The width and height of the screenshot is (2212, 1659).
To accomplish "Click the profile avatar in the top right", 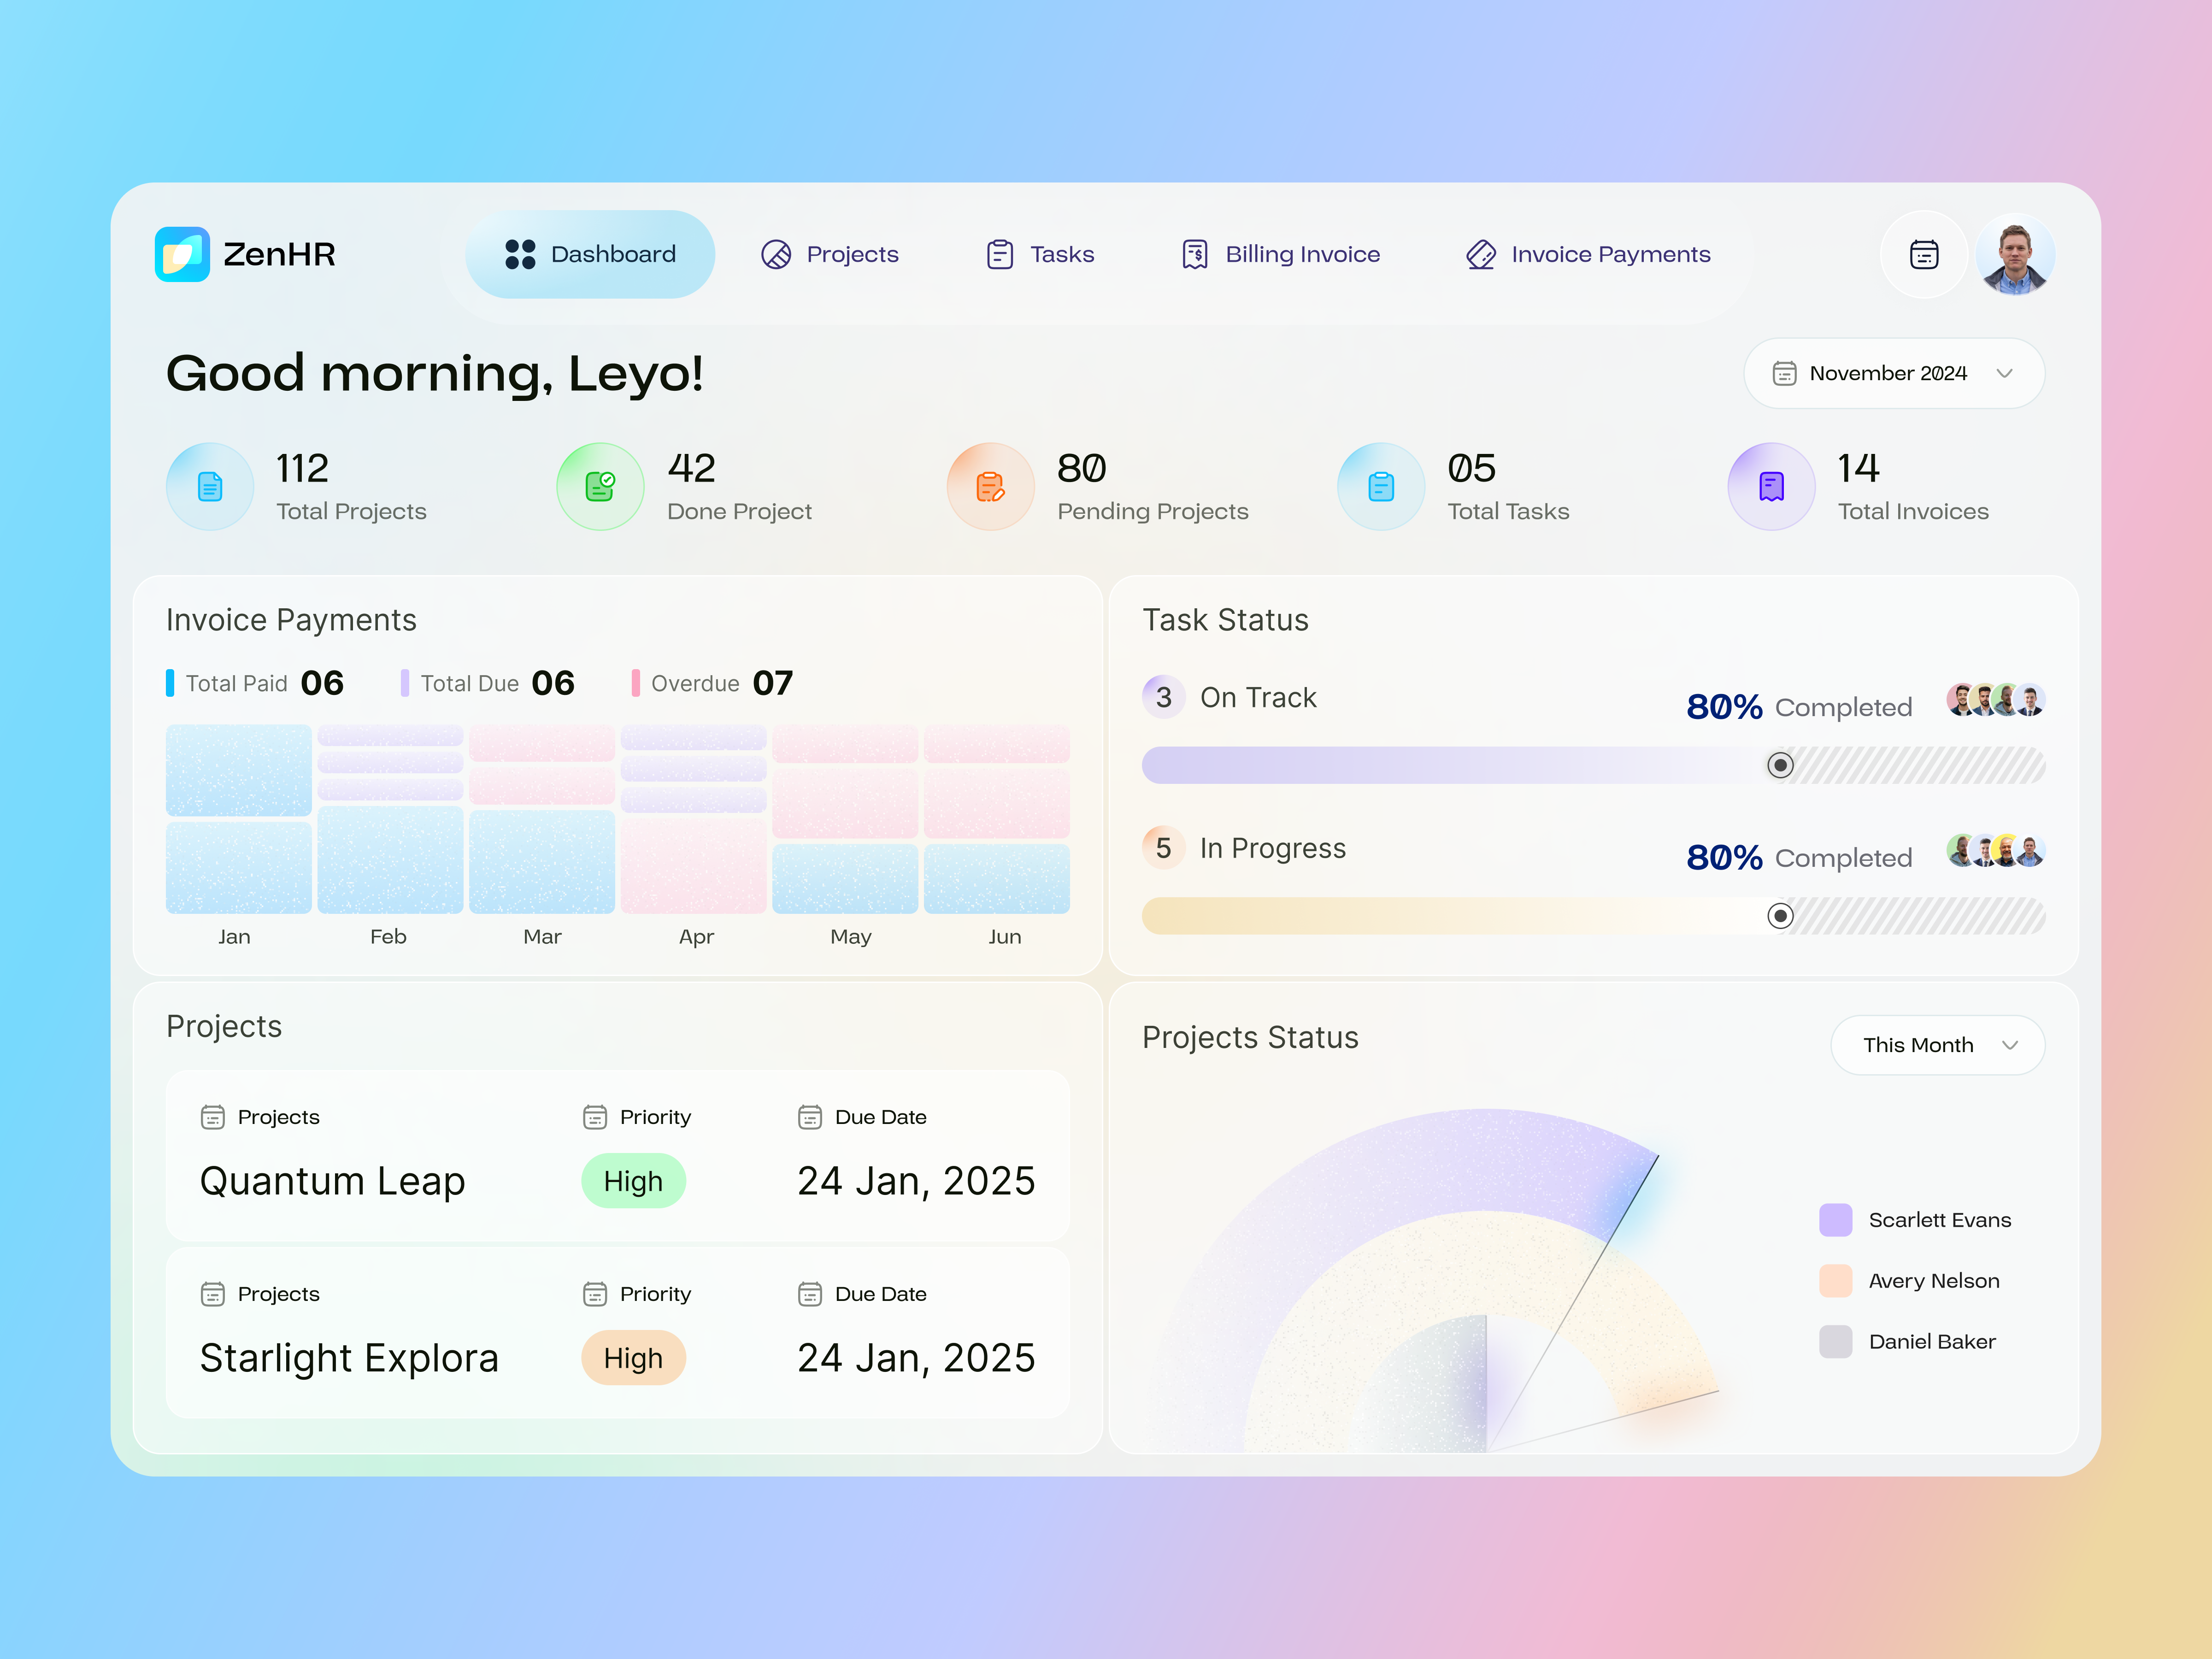I will (2016, 254).
